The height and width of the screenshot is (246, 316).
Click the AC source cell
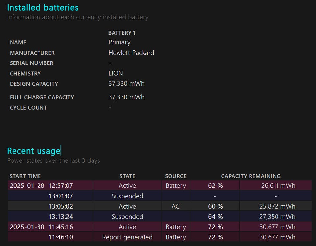(x=176, y=207)
